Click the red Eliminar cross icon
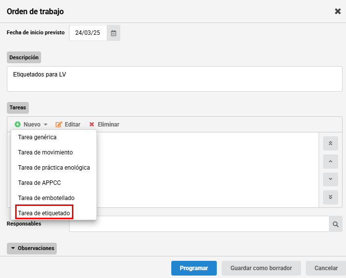This screenshot has width=346, height=278. (x=92, y=125)
